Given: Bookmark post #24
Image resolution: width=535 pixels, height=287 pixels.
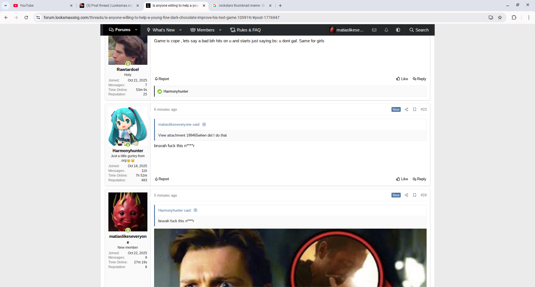Looking at the screenshot, I should point(415,195).
